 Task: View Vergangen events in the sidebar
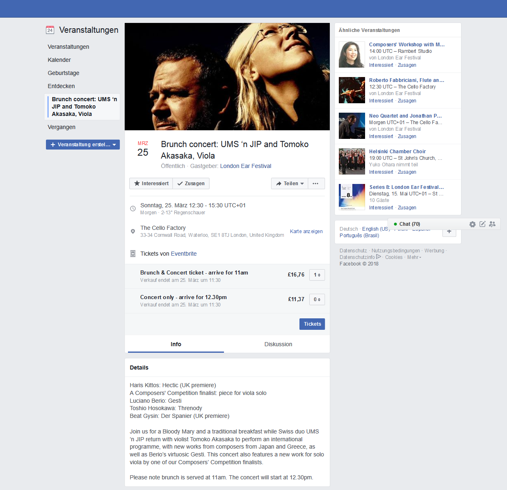coord(62,127)
